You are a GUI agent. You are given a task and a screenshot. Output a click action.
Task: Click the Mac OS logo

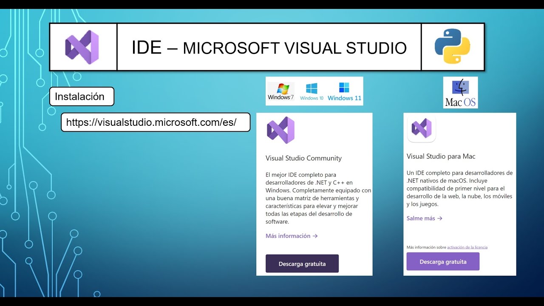pyautogui.click(x=460, y=93)
